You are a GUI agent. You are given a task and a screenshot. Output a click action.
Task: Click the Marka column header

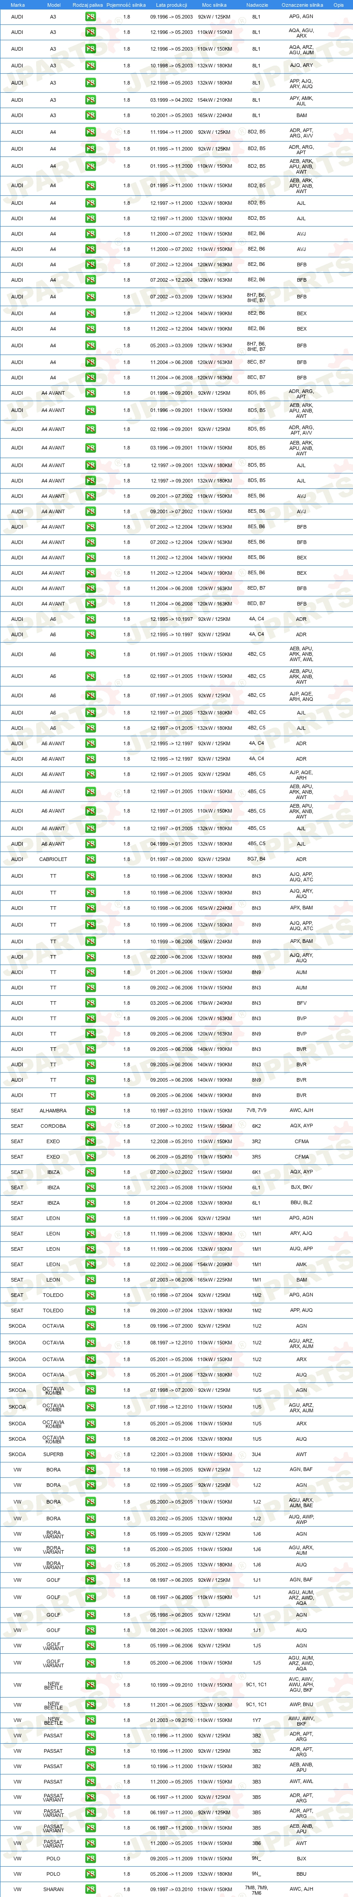pyautogui.click(x=18, y=5)
